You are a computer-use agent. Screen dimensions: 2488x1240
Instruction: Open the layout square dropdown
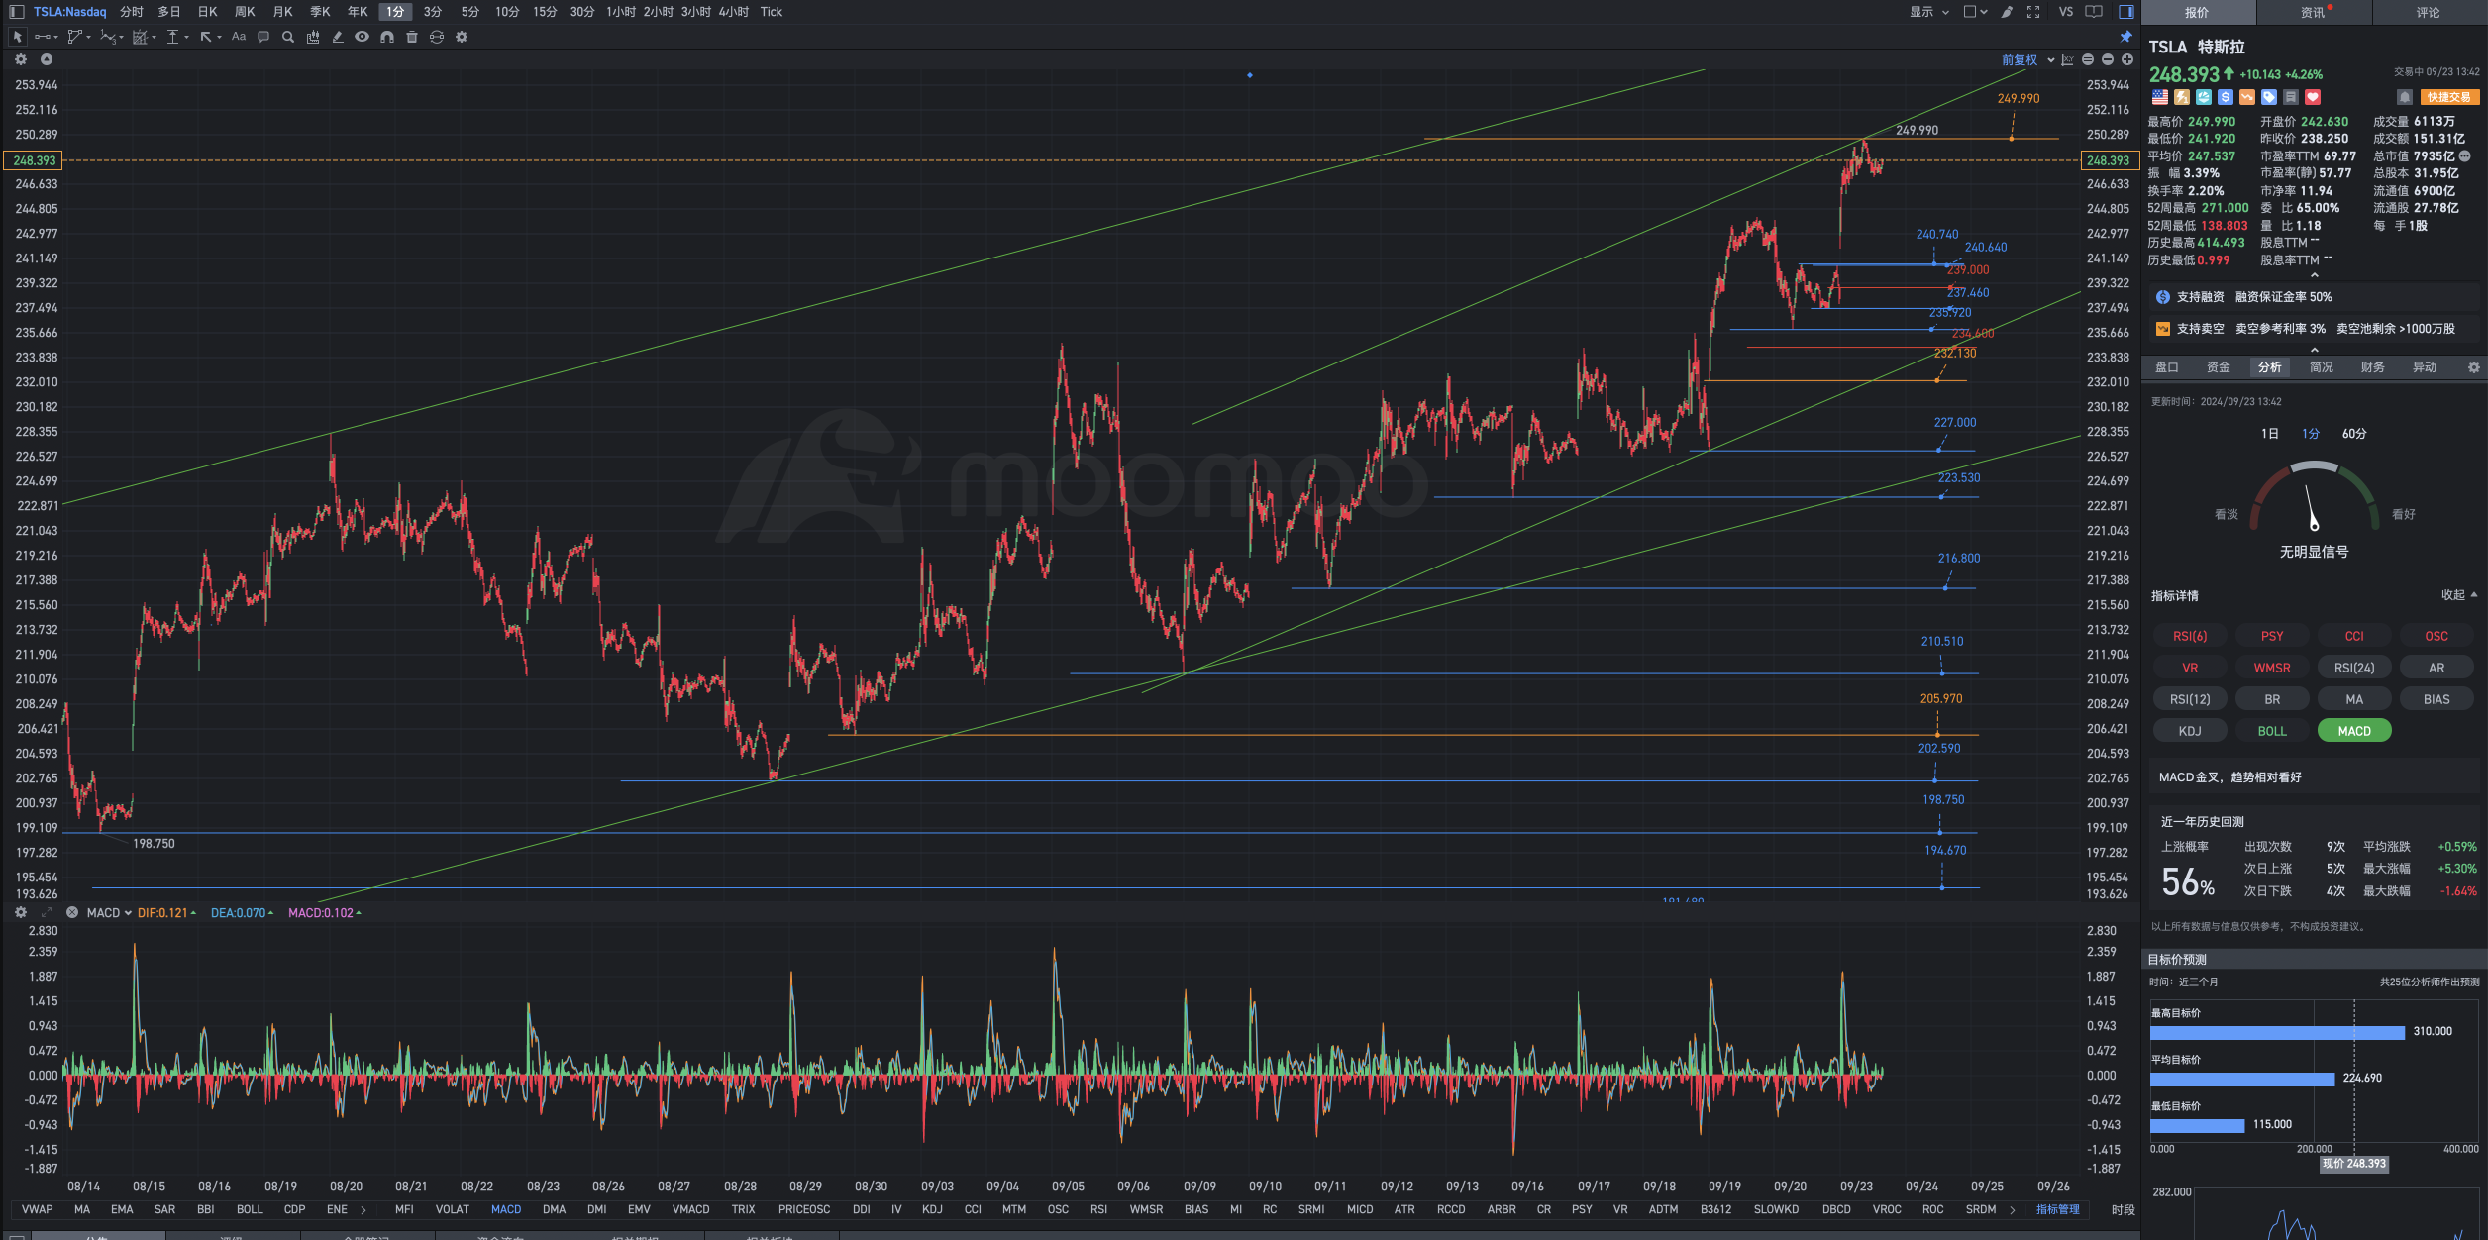1975,12
